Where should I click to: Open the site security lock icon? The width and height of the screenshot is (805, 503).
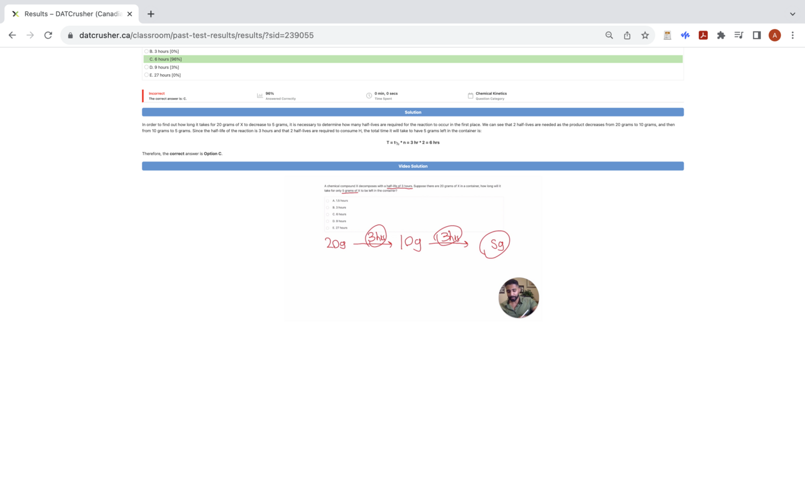click(71, 36)
